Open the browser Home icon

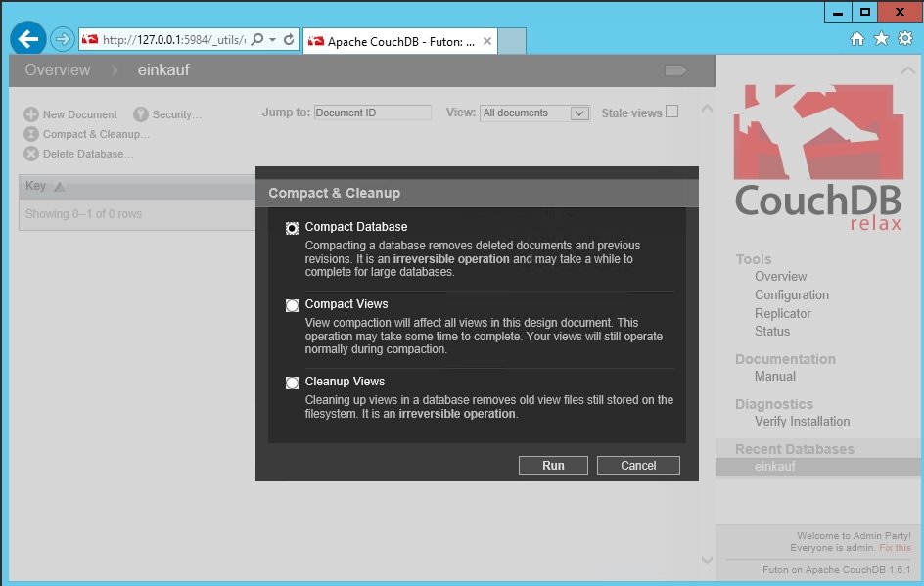point(857,39)
